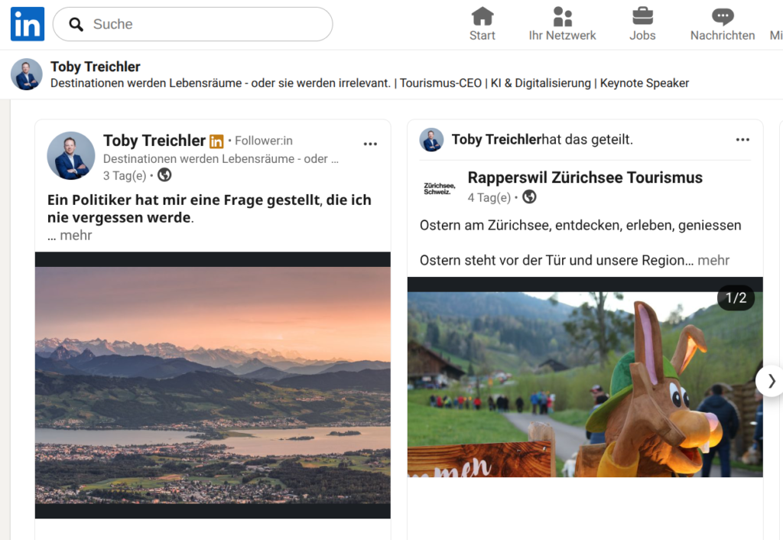Open three-dot menu on Toby Treichler's post

pos(370,144)
